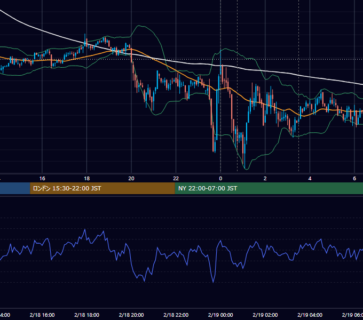Click time axis label 6

(x=354, y=179)
